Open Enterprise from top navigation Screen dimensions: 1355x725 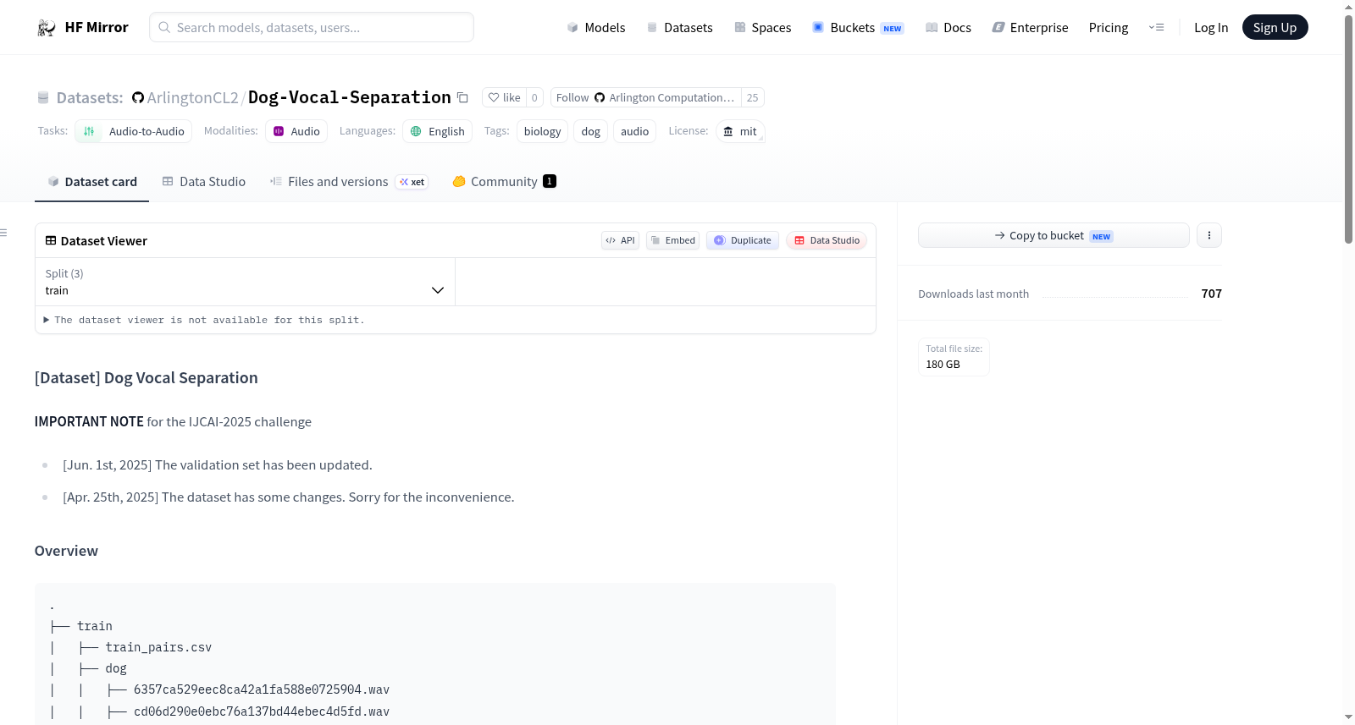pos(1031,27)
